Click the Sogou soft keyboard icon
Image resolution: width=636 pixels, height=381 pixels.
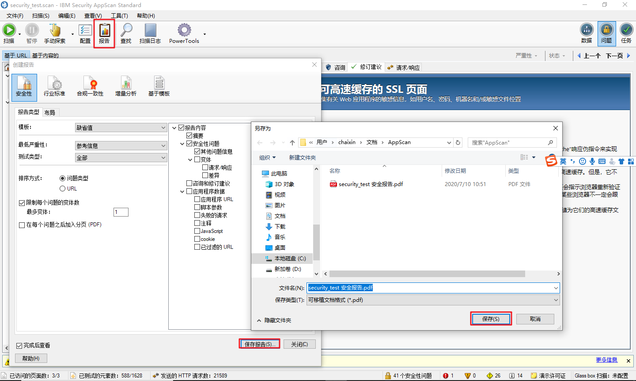(x=602, y=161)
